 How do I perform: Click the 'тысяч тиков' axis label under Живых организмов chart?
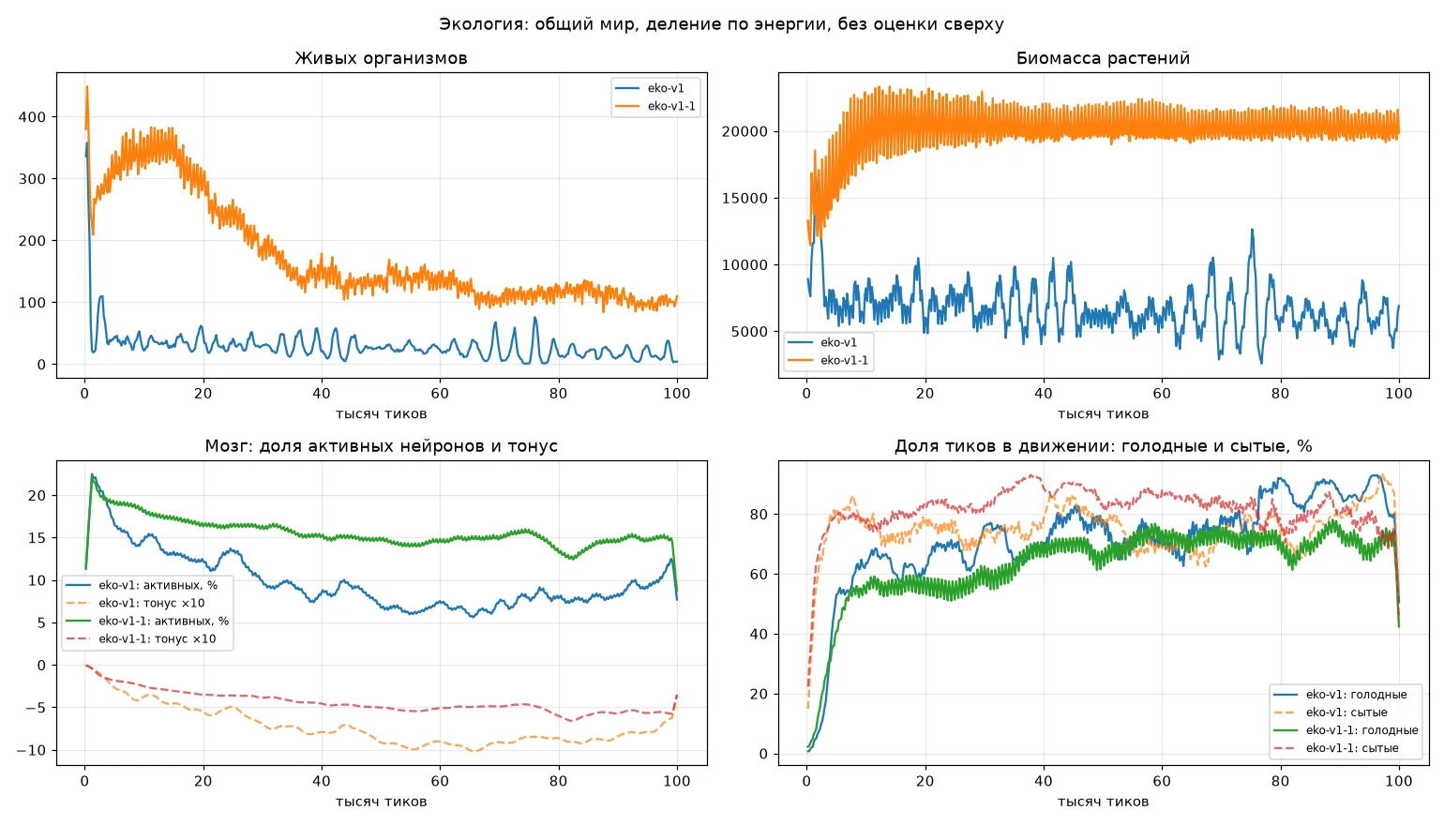point(382,414)
